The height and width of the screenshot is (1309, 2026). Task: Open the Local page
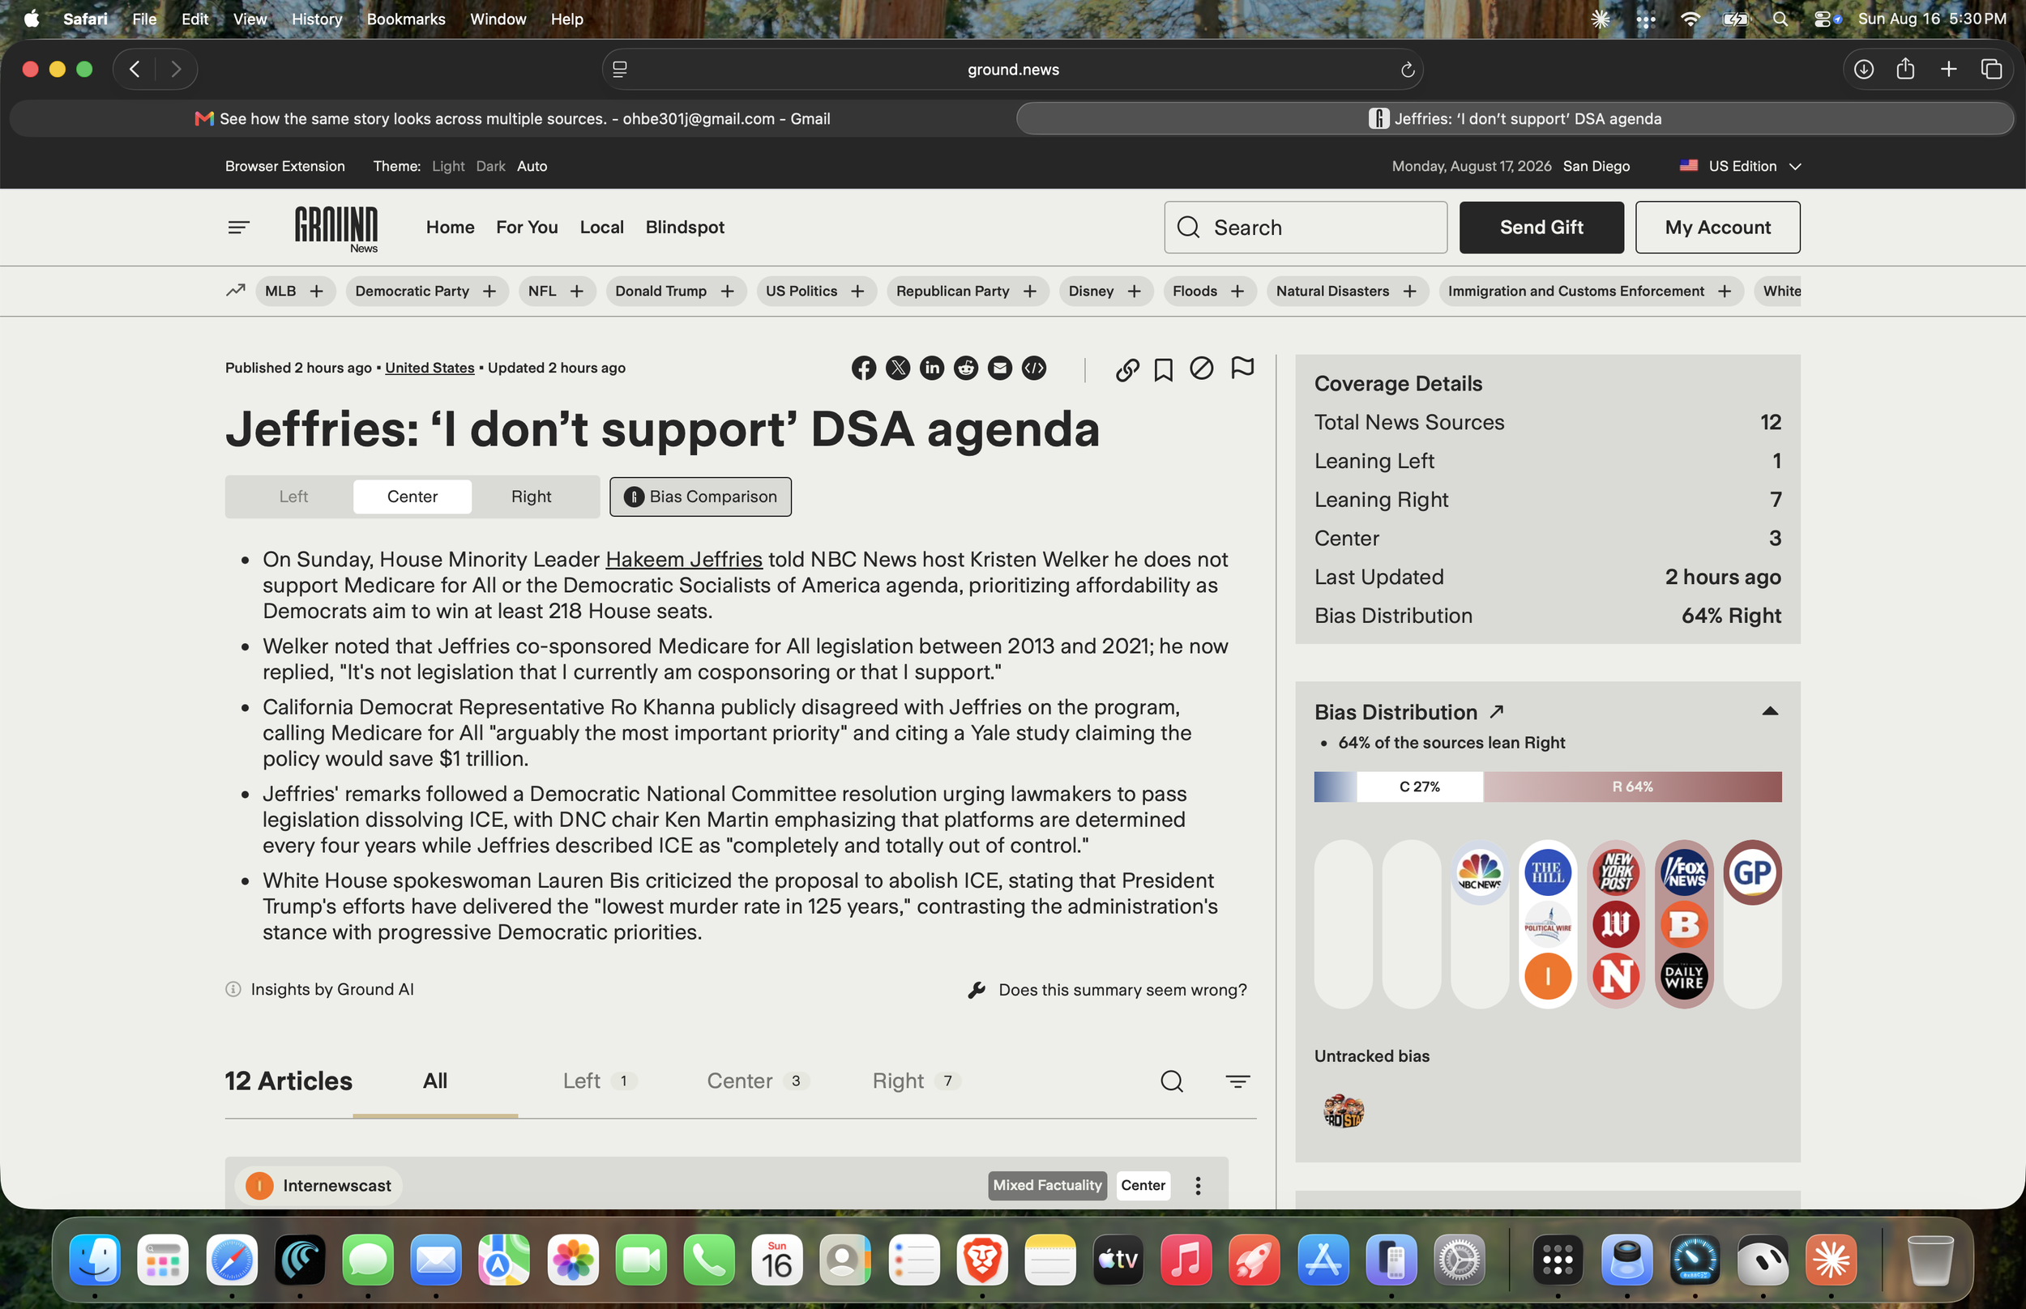click(x=602, y=227)
